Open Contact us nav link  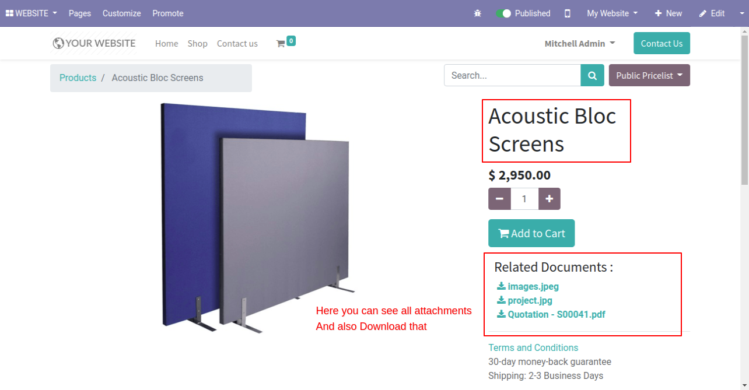click(237, 44)
